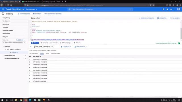
Task: Pin icon next to bigquery-public-data
Action: (x=25, y=56)
